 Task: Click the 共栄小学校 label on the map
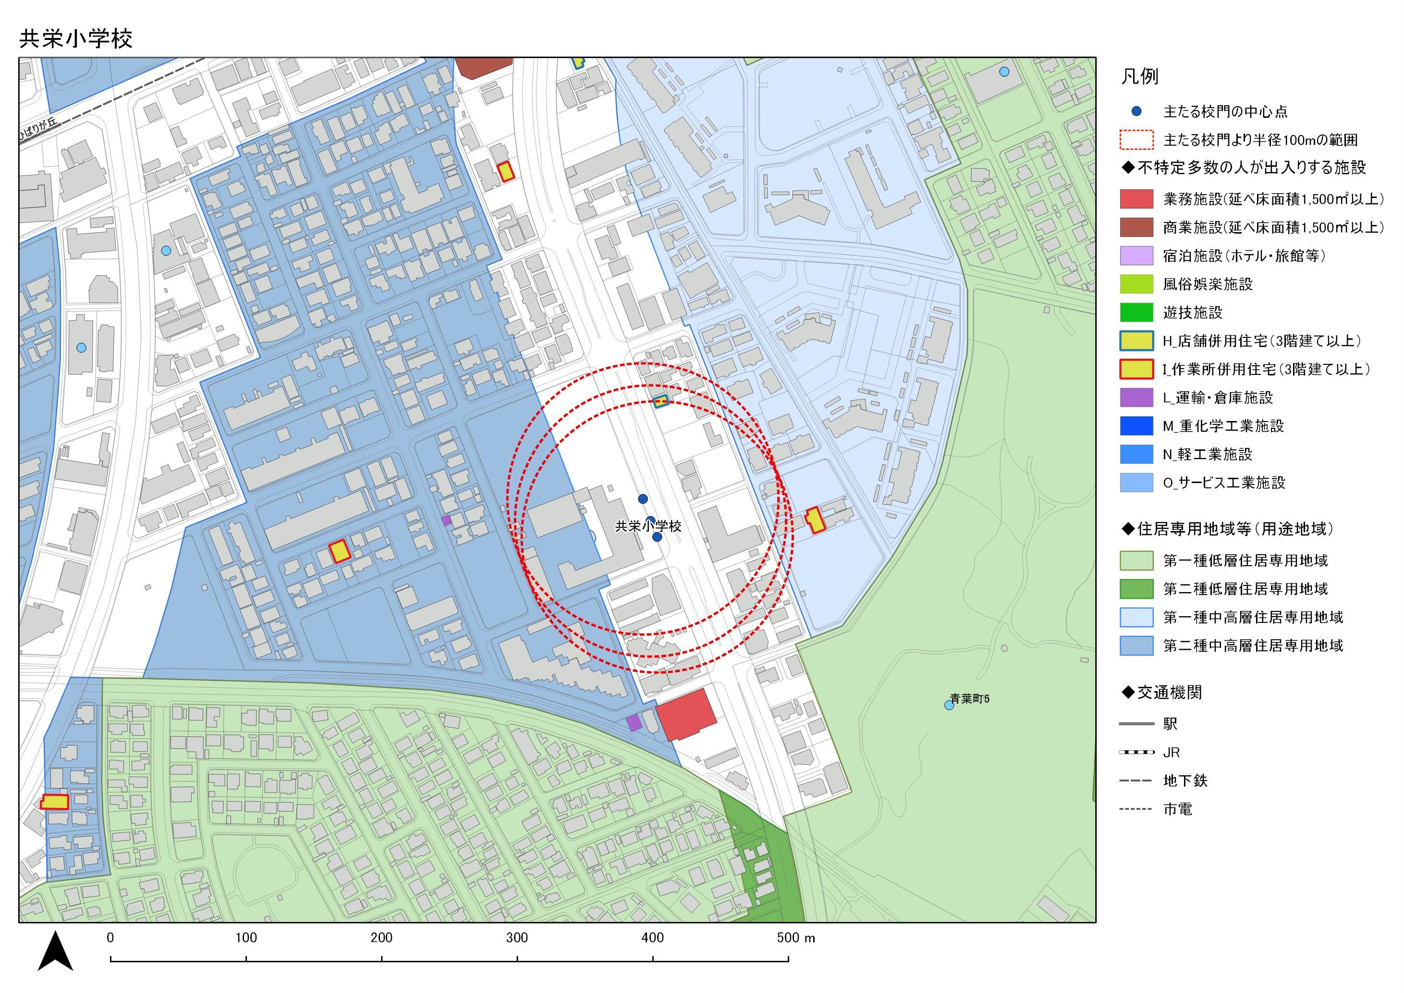647,526
